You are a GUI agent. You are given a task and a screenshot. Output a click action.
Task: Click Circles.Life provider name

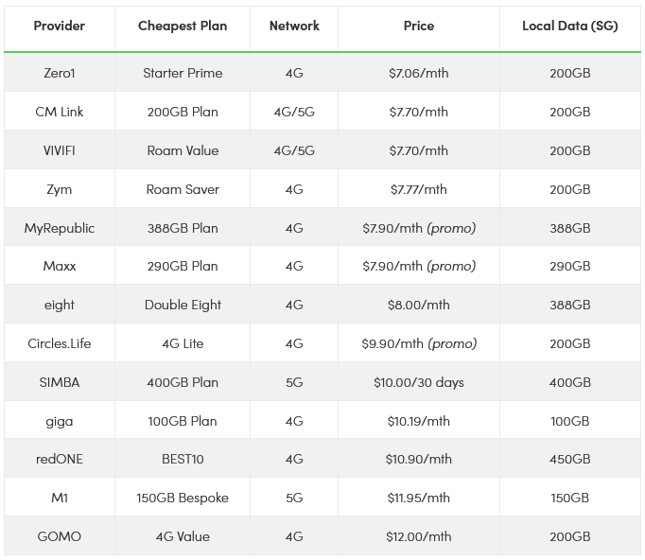pyautogui.click(x=59, y=343)
